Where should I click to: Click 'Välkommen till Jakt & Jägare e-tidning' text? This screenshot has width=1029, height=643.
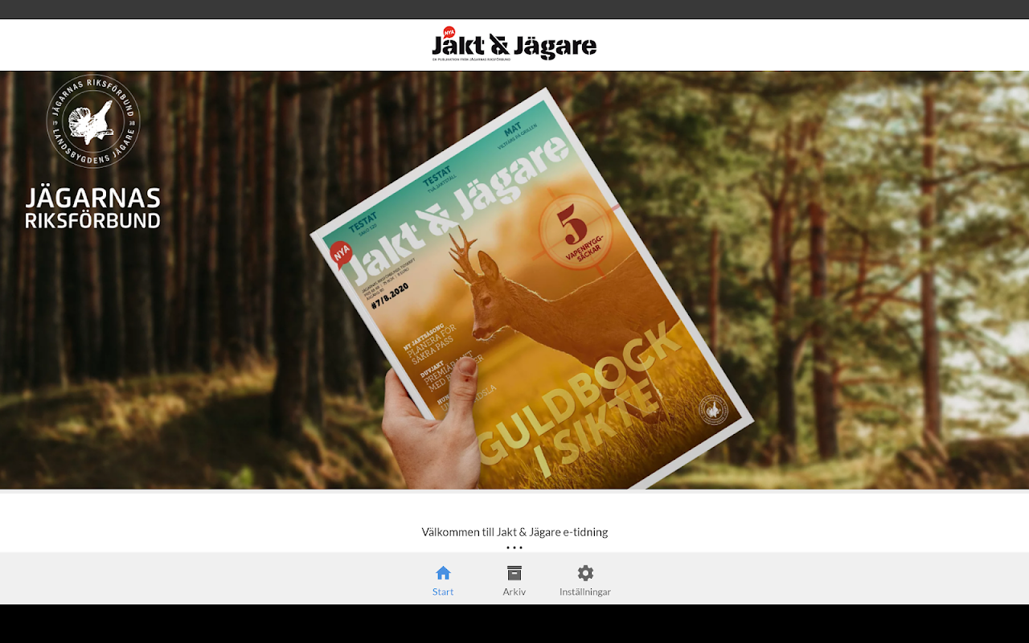(x=514, y=532)
